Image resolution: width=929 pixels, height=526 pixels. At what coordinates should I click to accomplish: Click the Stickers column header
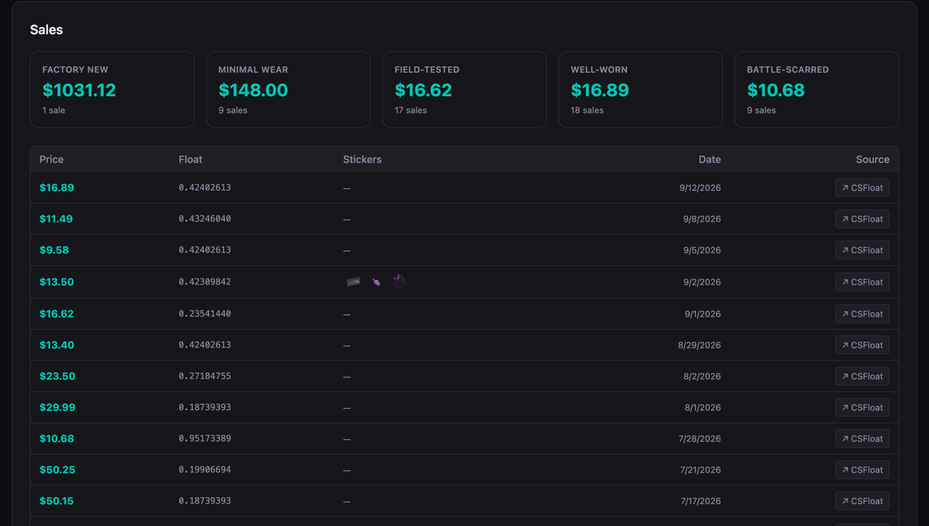tap(362, 159)
